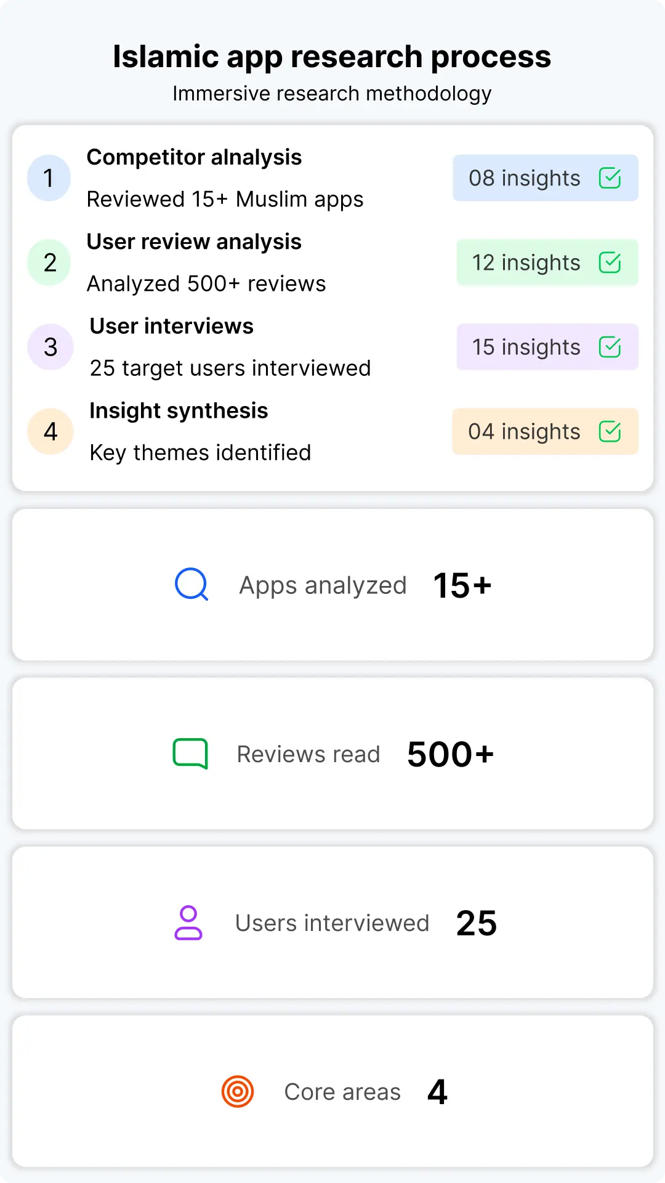Select the step 4 orange number circle

pos(50,431)
